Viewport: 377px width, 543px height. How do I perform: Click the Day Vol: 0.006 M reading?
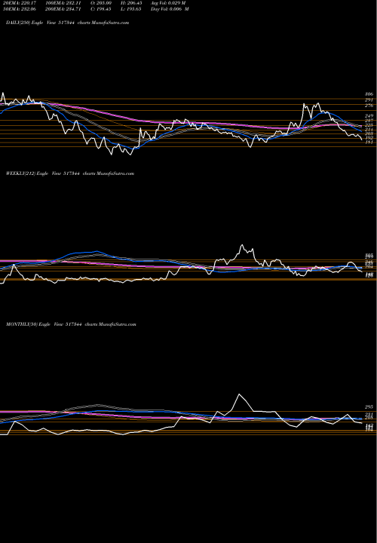point(170,9)
